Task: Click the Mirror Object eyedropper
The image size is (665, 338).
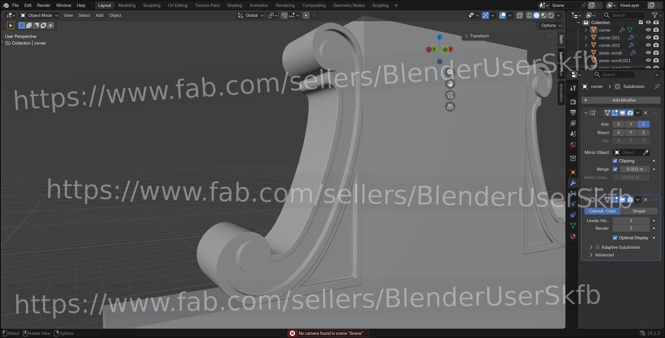Action: [646, 152]
